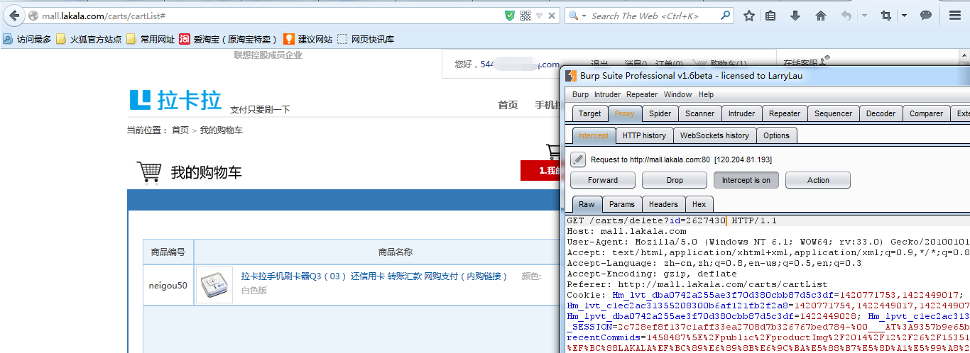Forward the intercepted request

(x=603, y=180)
